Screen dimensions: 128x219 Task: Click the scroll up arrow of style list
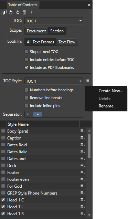pos(89,131)
